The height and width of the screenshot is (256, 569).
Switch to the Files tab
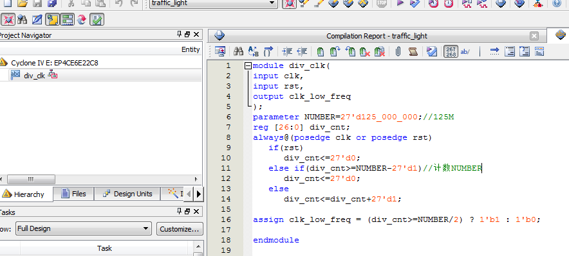tap(73, 194)
